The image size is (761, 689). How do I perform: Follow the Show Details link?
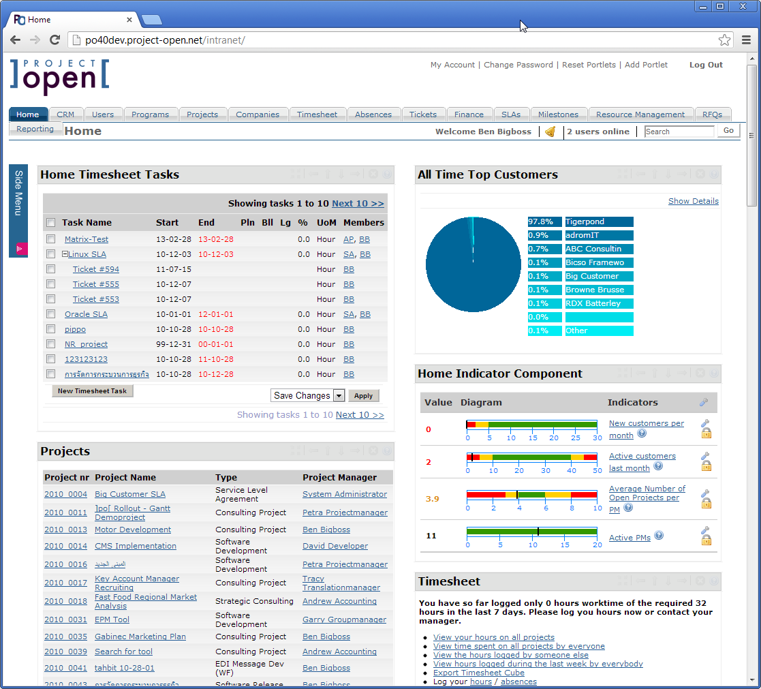point(693,201)
